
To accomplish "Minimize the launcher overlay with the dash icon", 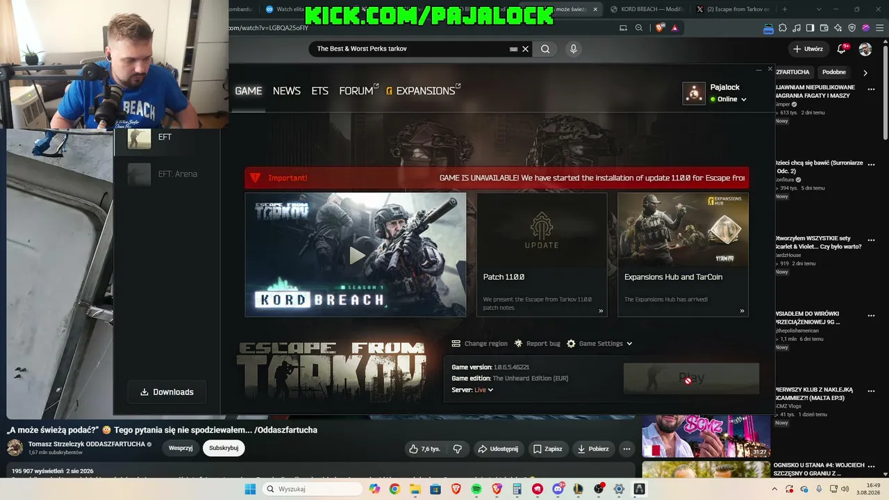I will point(758,69).
